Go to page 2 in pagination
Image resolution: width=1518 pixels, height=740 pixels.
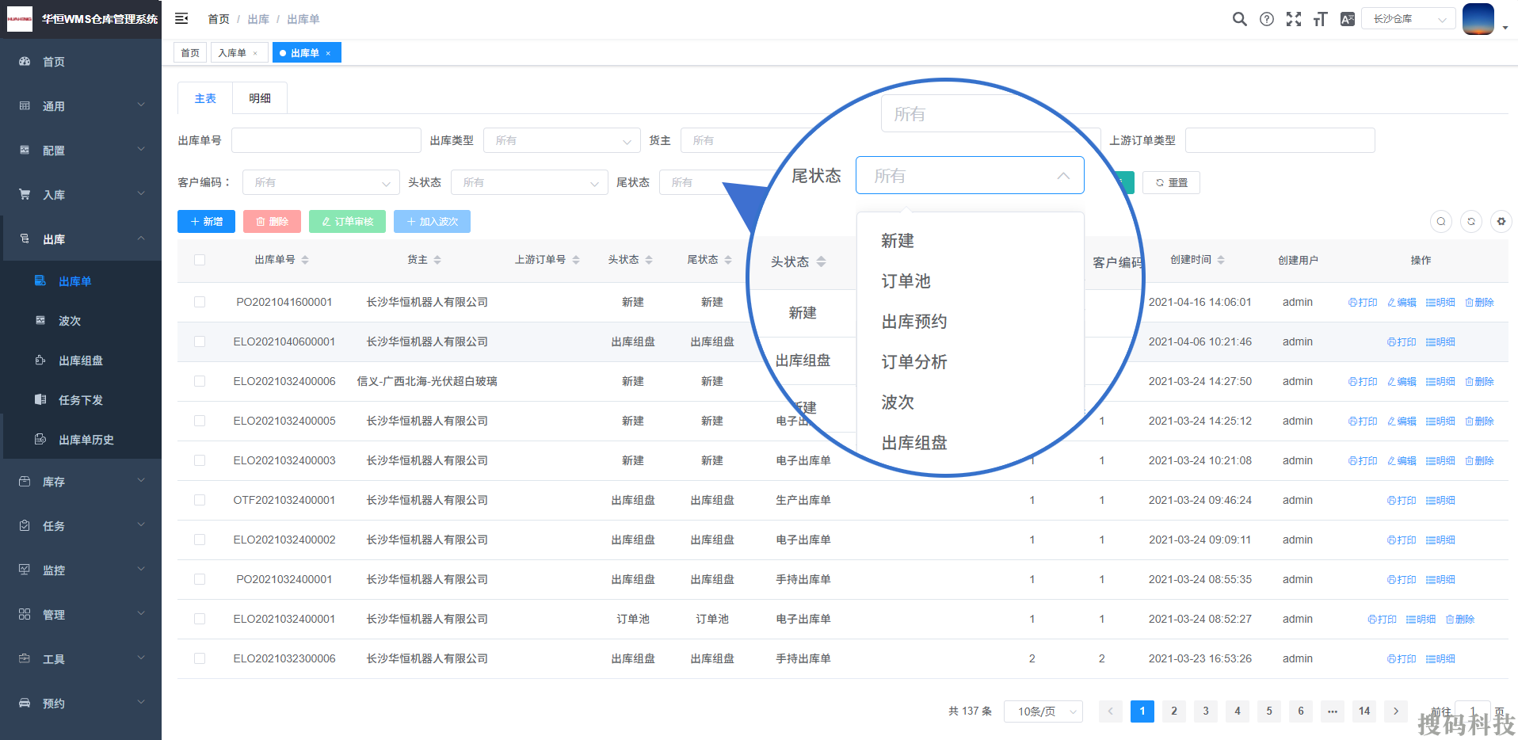(1174, 711)
